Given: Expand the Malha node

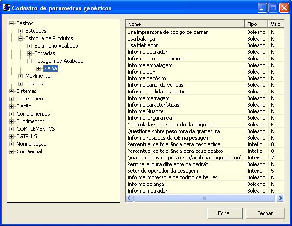Looking at the screenshot, I should pyautogui.click(x=39, y=68).
